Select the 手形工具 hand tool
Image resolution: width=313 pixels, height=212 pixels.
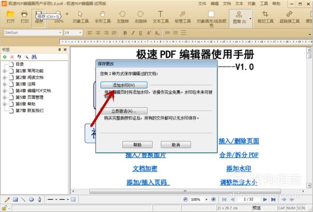[x=103, y=17]
